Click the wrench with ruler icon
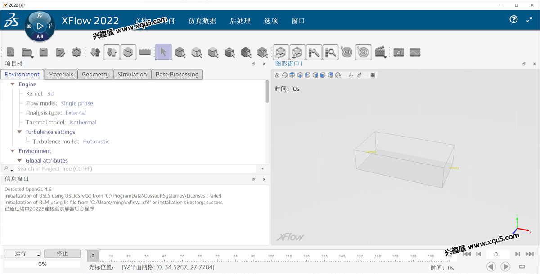 (x=314, y=52)
